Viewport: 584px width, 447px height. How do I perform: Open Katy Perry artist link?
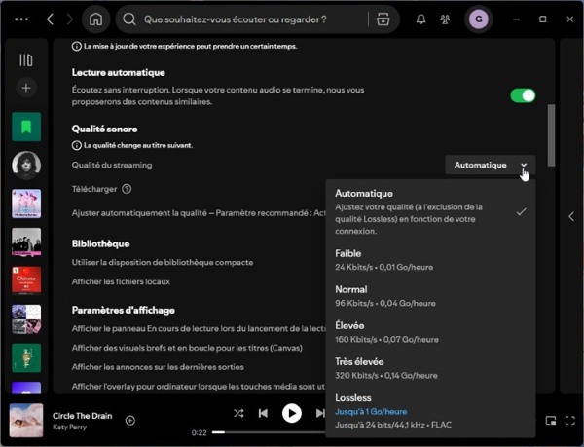69,427
